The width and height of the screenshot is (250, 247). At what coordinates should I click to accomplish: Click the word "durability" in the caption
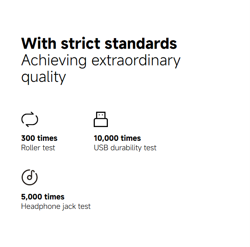[126, 148]
